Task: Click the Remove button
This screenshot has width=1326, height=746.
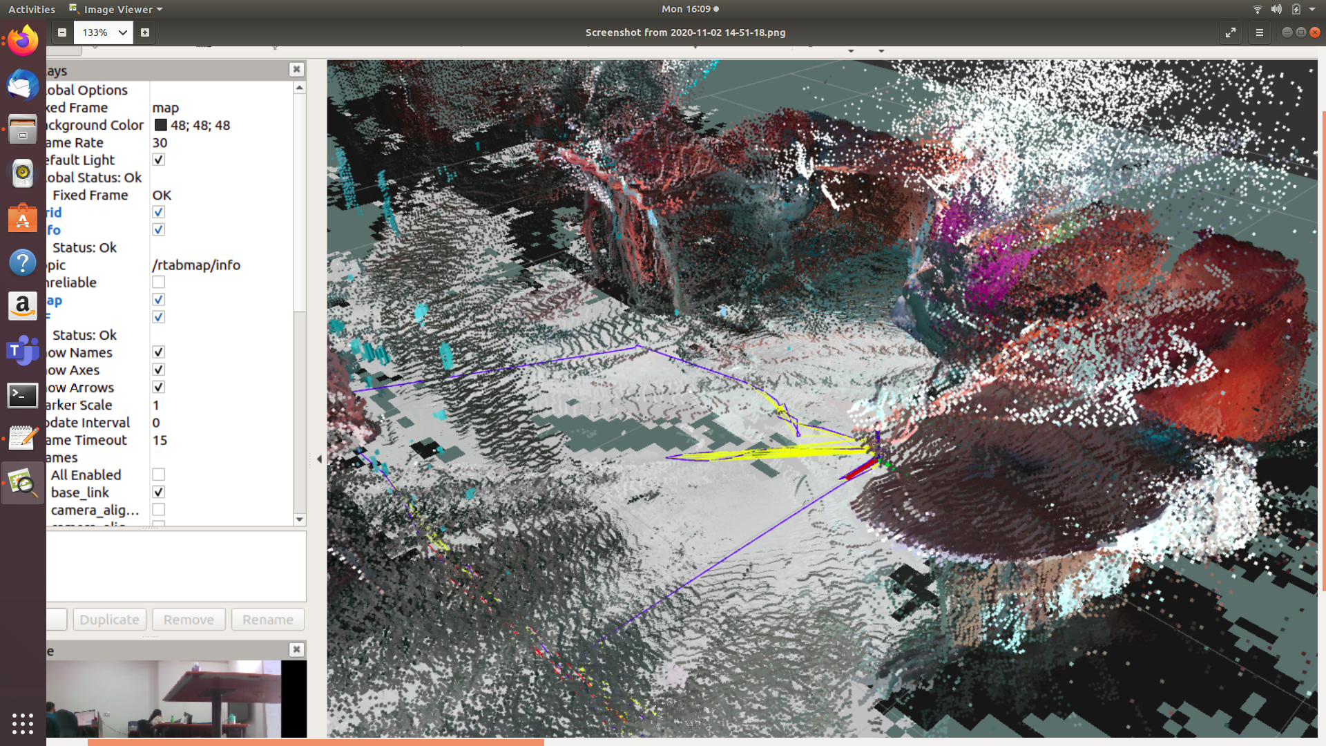Action: click(x=189, y=620)
